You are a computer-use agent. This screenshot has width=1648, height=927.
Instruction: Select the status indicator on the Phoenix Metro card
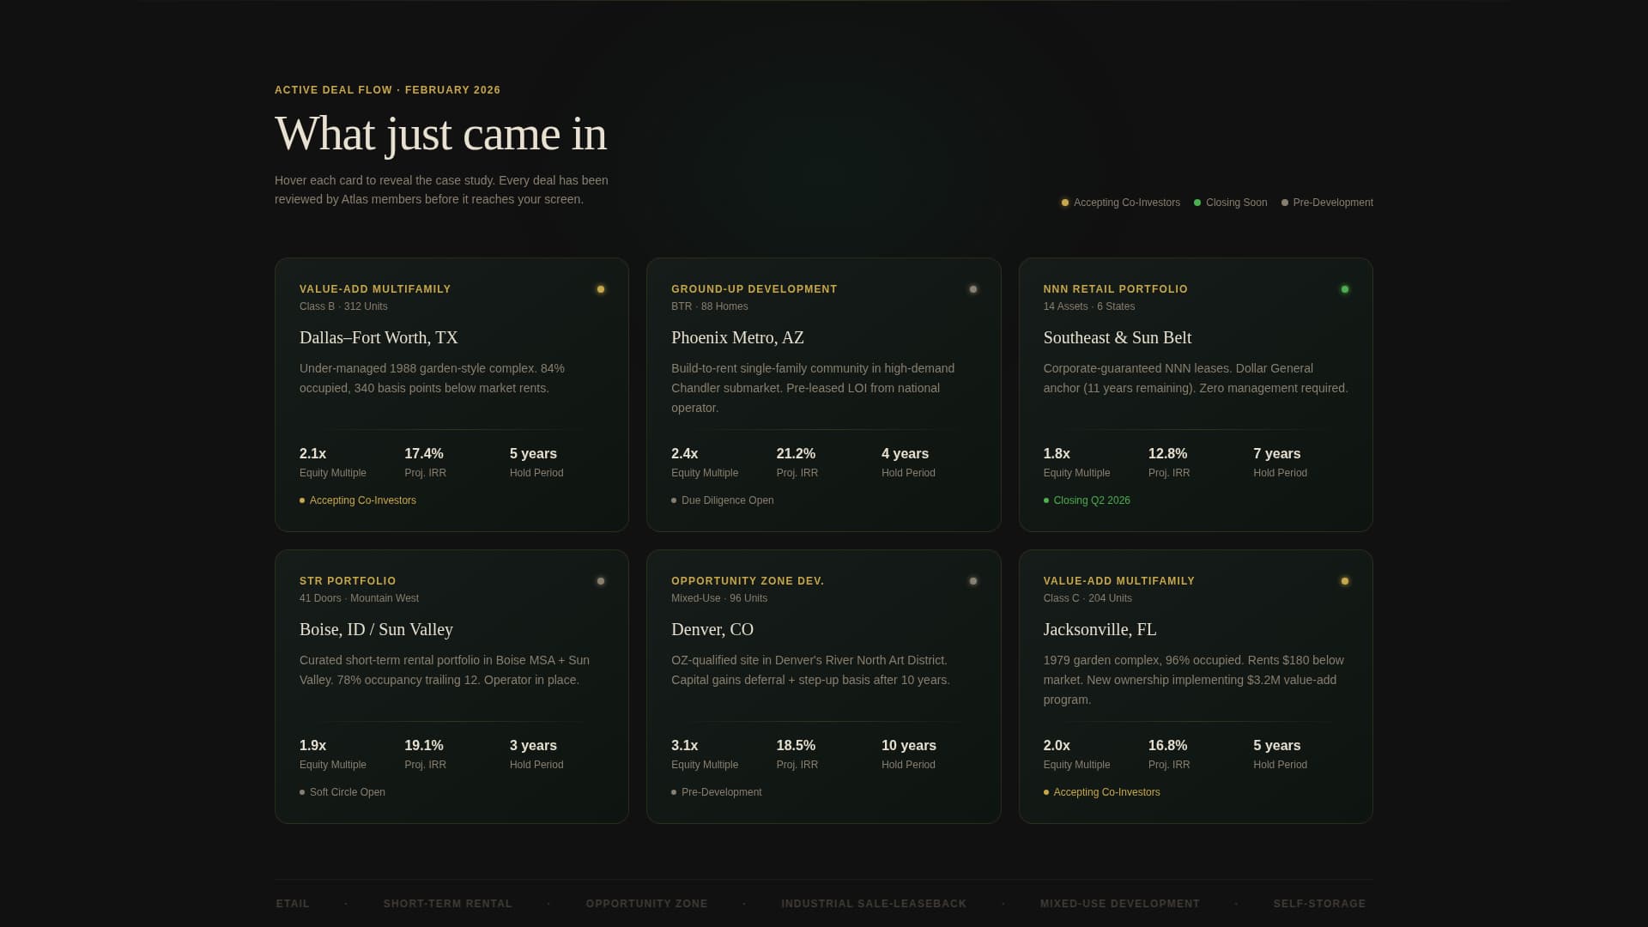coord(972,289)
